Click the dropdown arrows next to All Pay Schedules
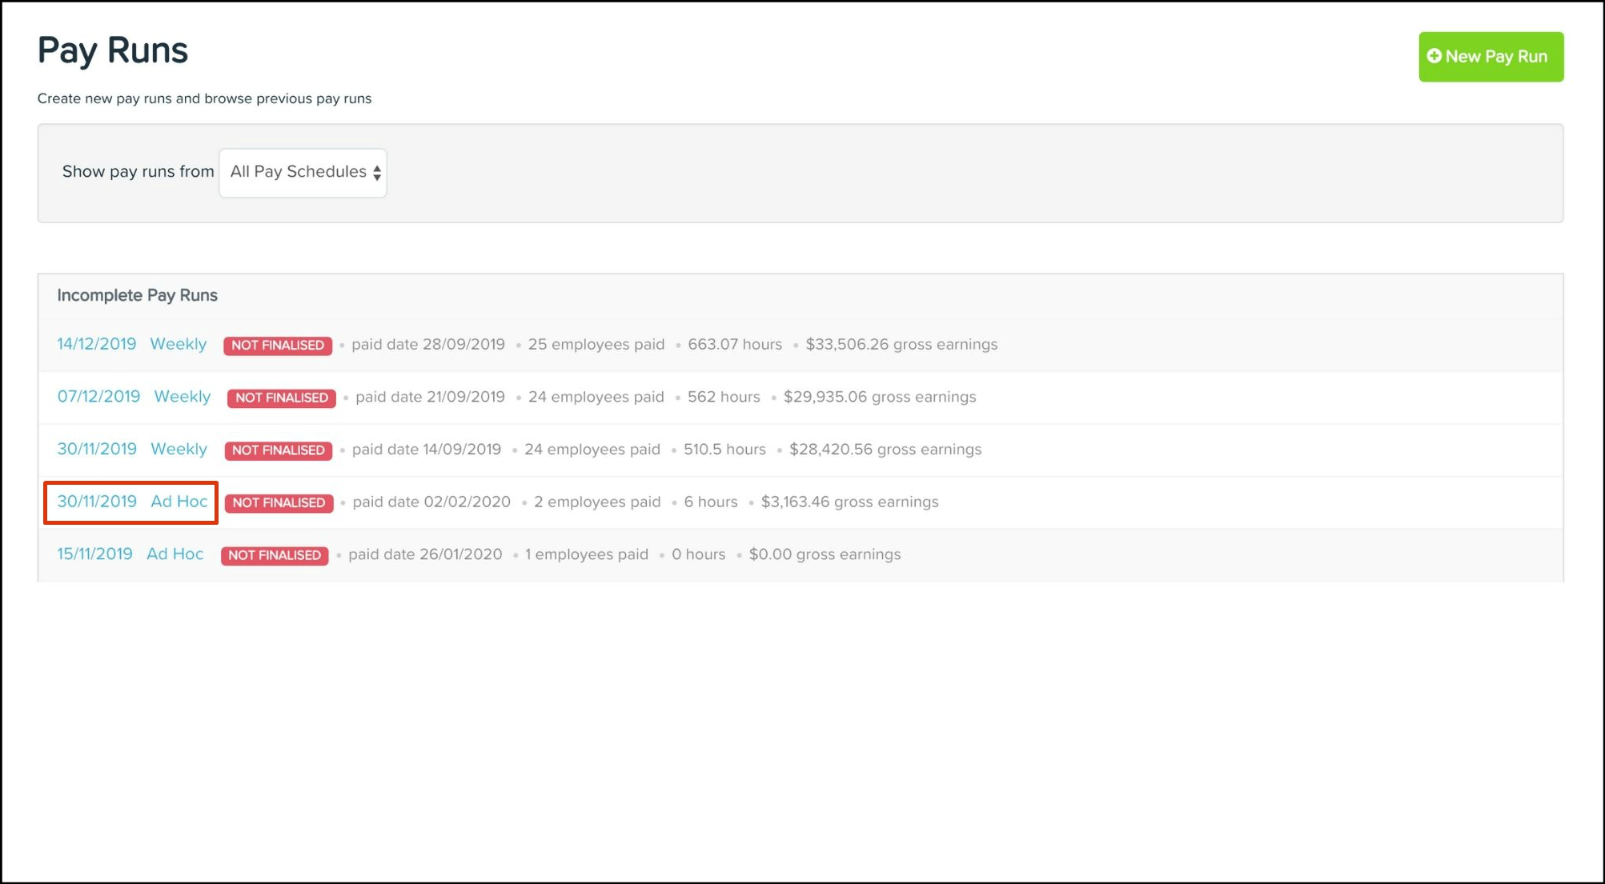 [377, 173]
